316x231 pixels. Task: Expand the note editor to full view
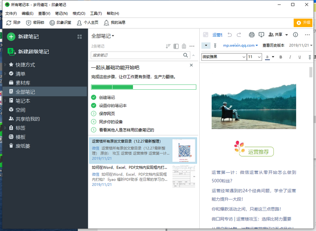pyautogui.click(x=205, y=35)
